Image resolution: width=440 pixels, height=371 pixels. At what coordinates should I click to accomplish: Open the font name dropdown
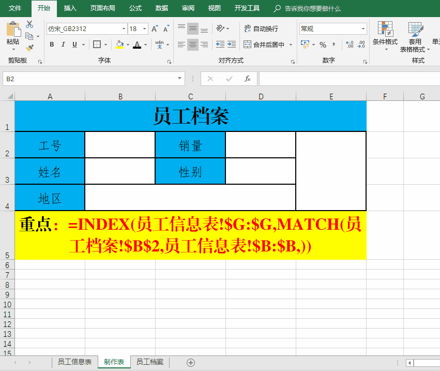pyautogui.click(x=124, y=29)
